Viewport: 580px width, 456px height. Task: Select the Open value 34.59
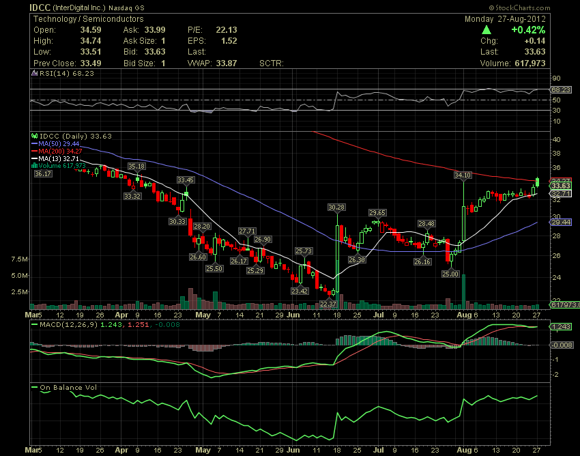click(x=91, y=30)
